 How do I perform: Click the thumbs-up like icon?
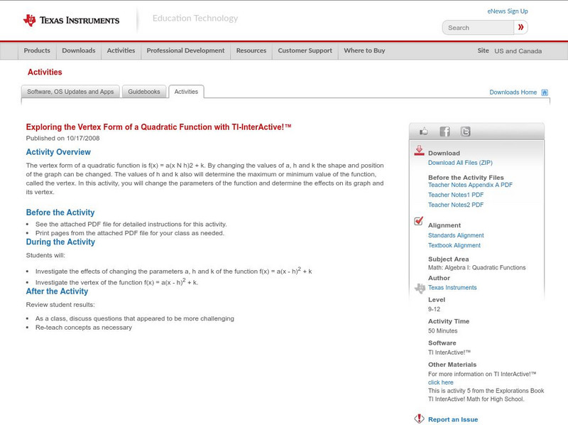pos(423,131)
